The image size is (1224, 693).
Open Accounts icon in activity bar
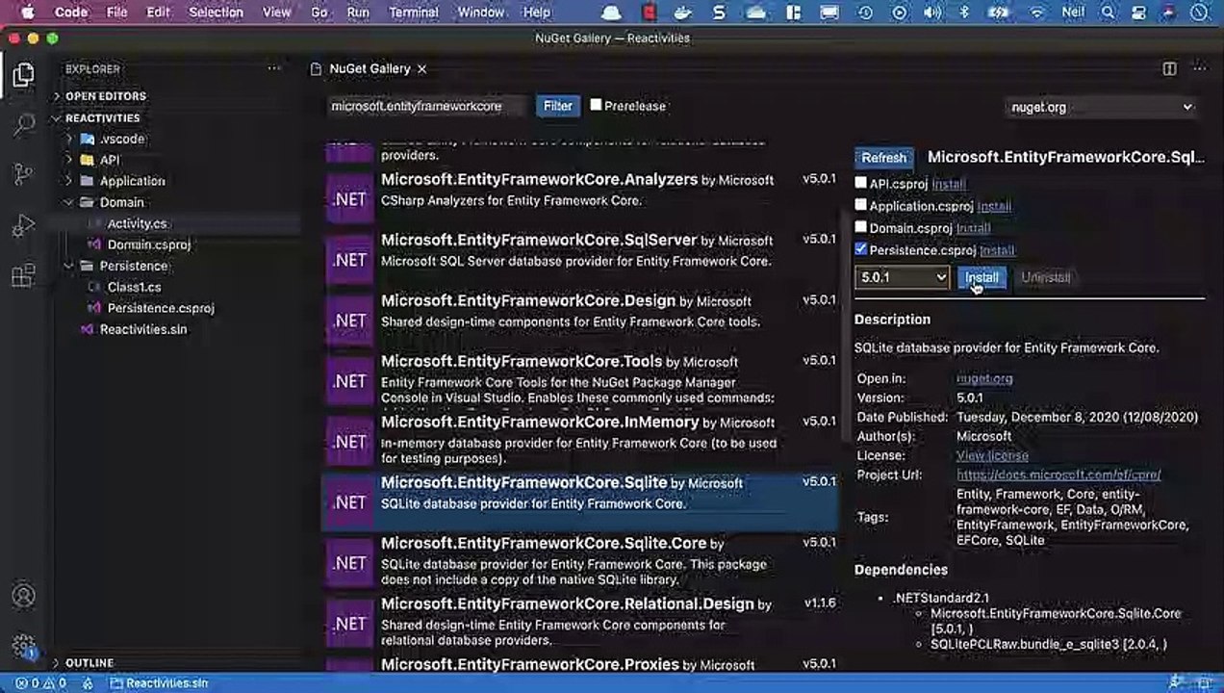[23, 596]
